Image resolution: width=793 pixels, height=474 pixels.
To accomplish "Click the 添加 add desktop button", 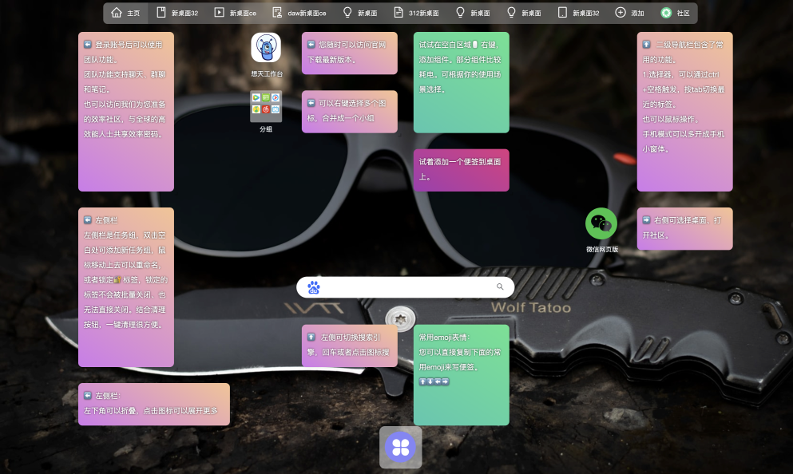I will click(629, 13).
